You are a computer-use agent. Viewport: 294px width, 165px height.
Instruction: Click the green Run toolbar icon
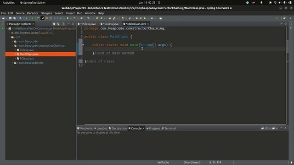tap(68, 18)
